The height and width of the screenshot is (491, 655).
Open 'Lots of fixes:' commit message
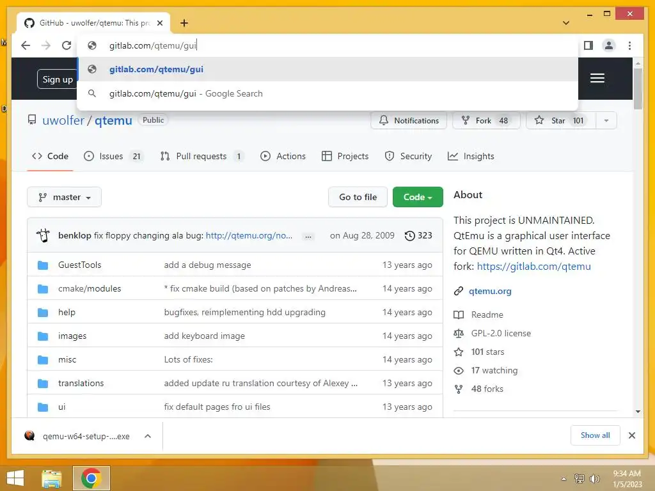[189, 359]
